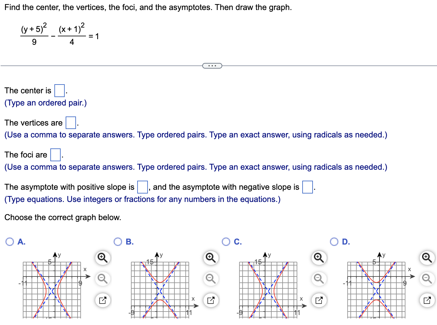This screenshot has width=437, height=325.
Task: Open graph B in a larger view
Action: pyautogui.click(x=210, y=300)
